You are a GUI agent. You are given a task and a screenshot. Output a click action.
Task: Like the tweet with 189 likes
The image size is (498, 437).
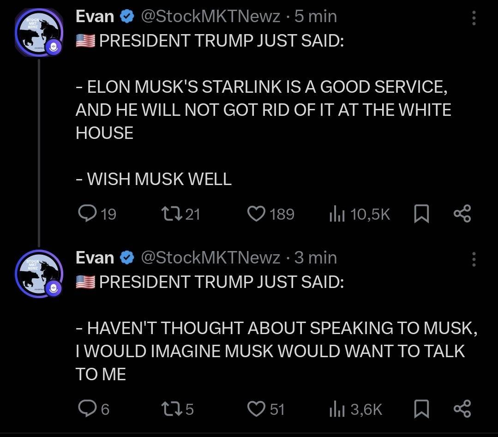click(x=255, y=214)
